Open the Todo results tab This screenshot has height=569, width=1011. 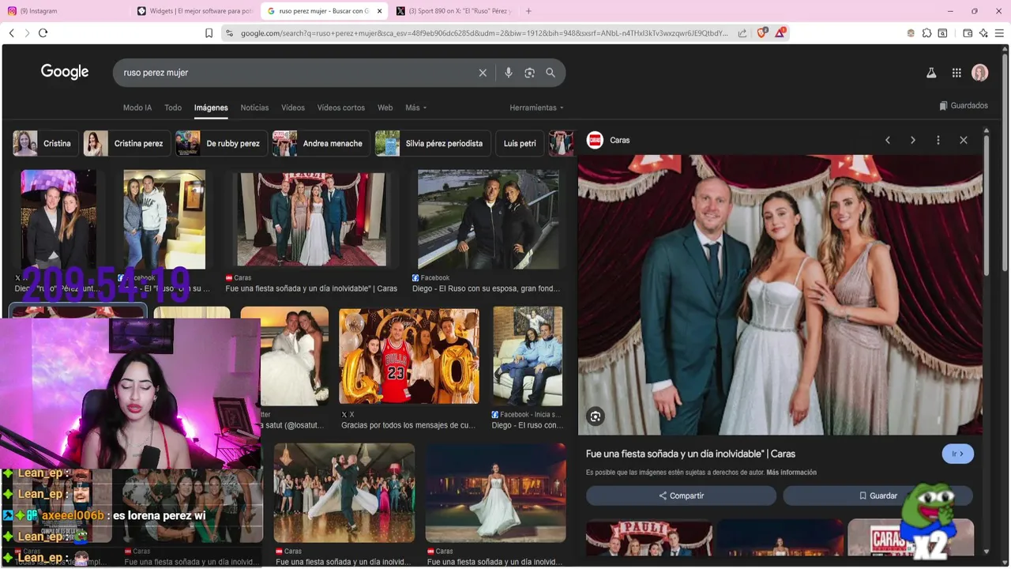tap(173, 107)
